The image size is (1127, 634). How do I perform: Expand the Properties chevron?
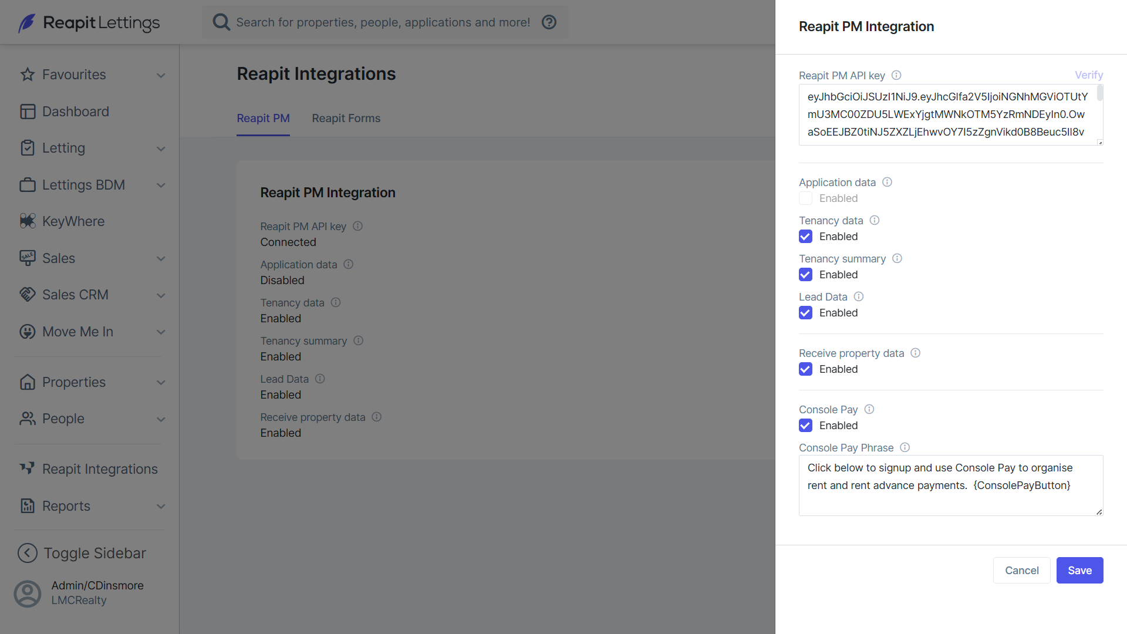pyautogui.click(x=161, y=383)
